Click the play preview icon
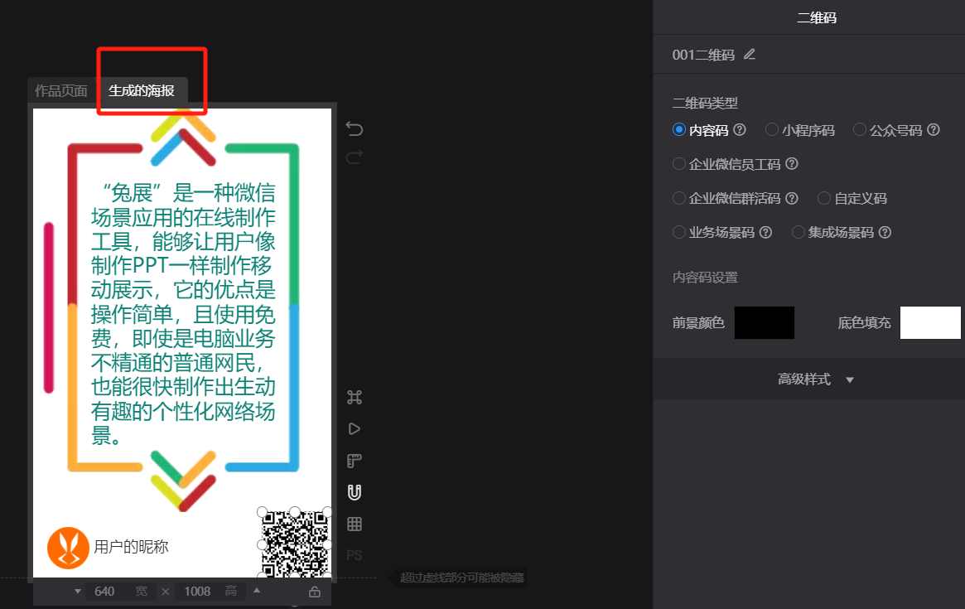This screenshot has width=965, height=609. tap(355, 428)
